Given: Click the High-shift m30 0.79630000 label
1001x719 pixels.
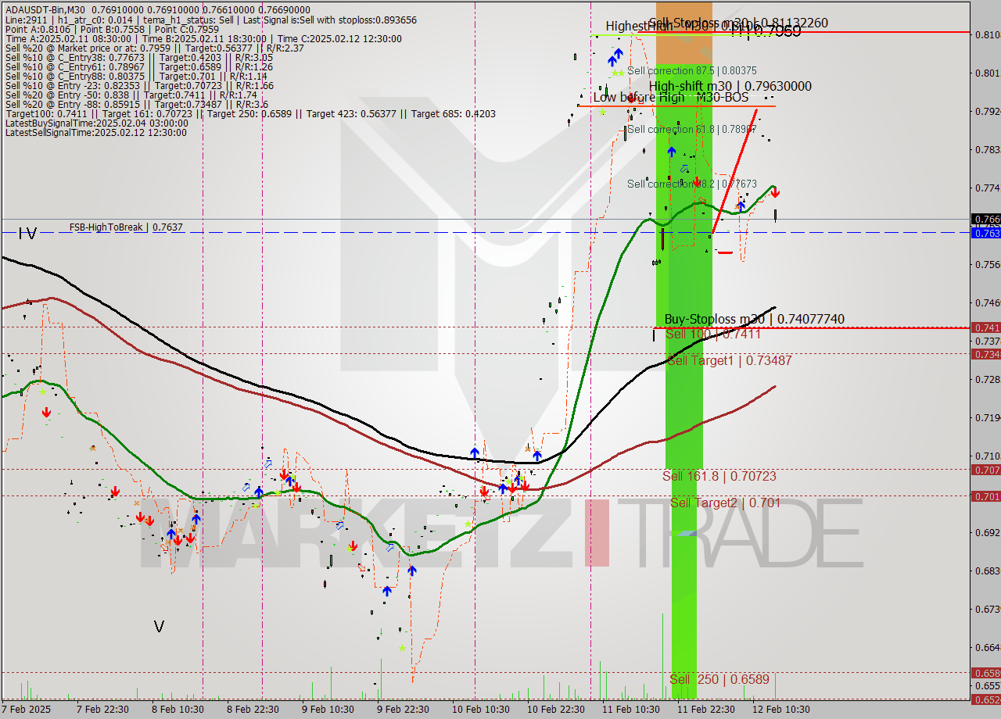Looking at the screenshot, I should point(730,86).
